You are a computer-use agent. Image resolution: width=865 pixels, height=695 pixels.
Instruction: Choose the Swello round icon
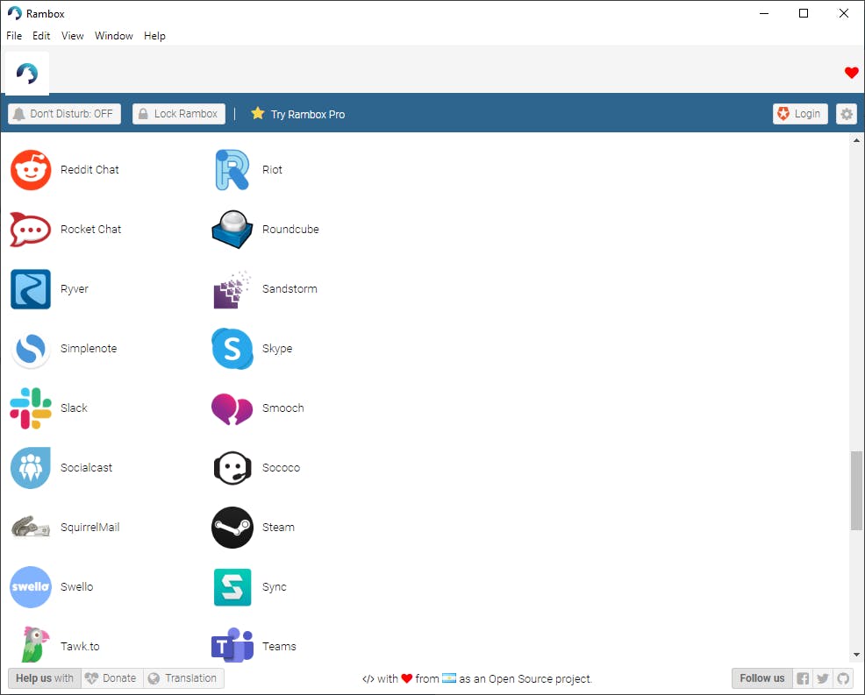31,587
